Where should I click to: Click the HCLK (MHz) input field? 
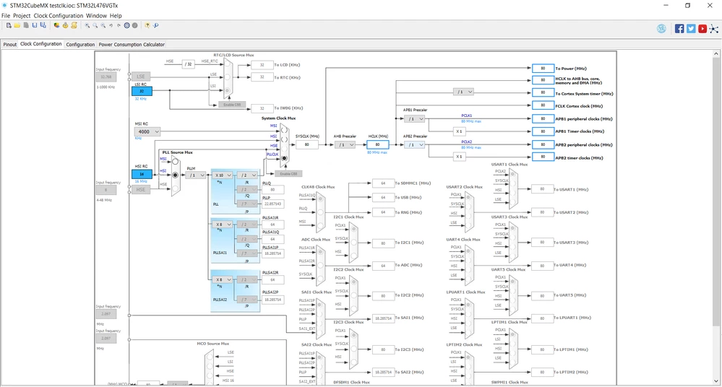[377, 144]
